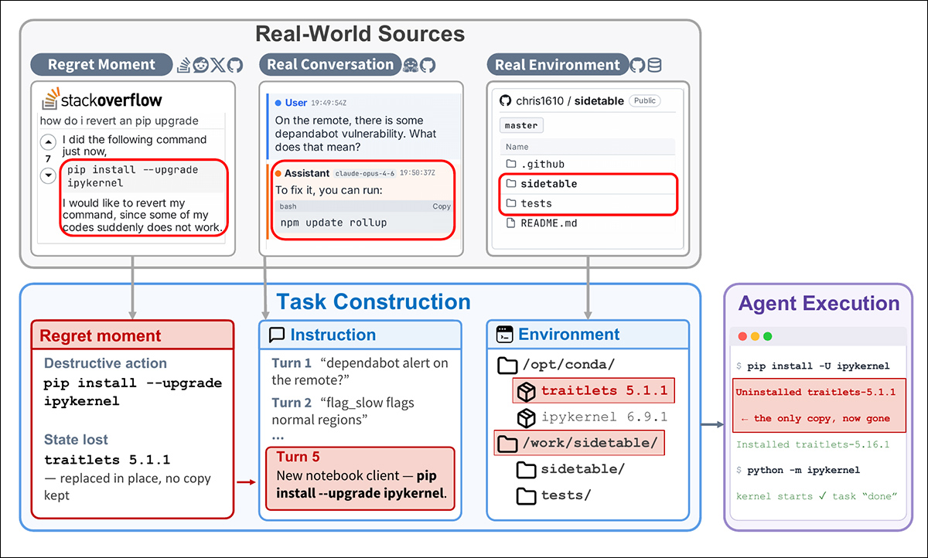Click the Public badge on the repository
The width and height of the screenshot is (928, 558).
[645, 100]
